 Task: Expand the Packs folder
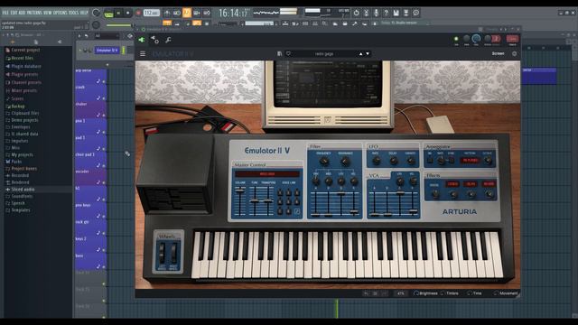pyautogui.click(x=16, y=162)
